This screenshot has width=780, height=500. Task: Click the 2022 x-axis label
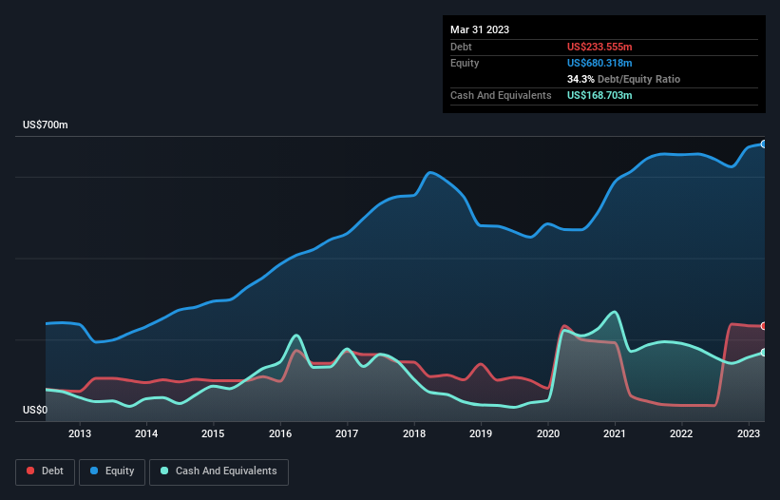pos(681,433)
